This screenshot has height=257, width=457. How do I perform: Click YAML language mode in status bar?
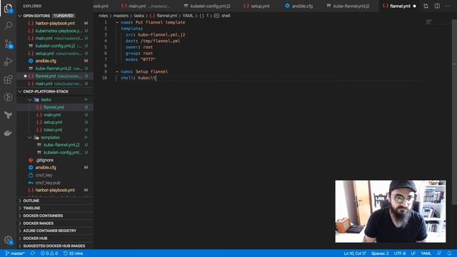click(x=426, y=253)
